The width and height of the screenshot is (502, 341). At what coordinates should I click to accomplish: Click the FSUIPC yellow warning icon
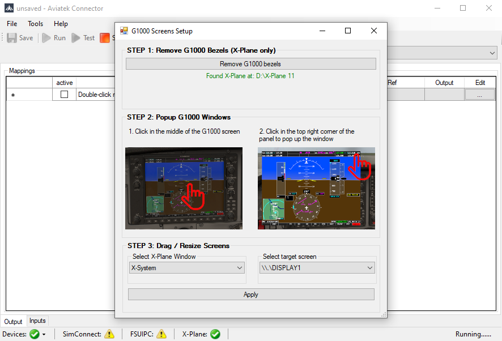click(161, 334)
